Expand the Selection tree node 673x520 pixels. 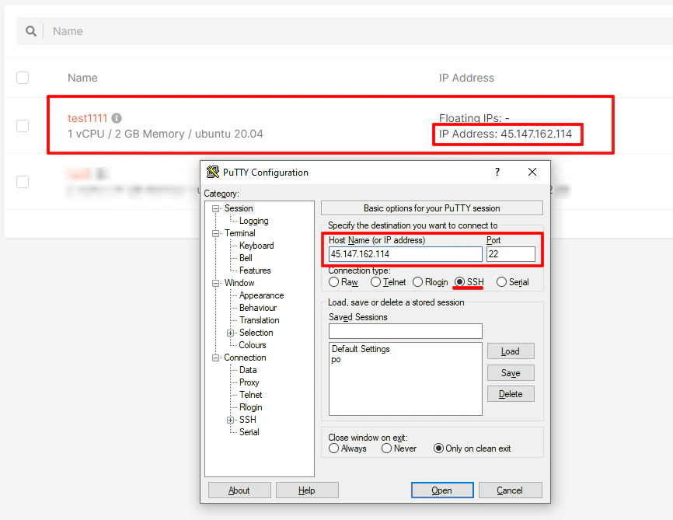[x=231, y=333]
